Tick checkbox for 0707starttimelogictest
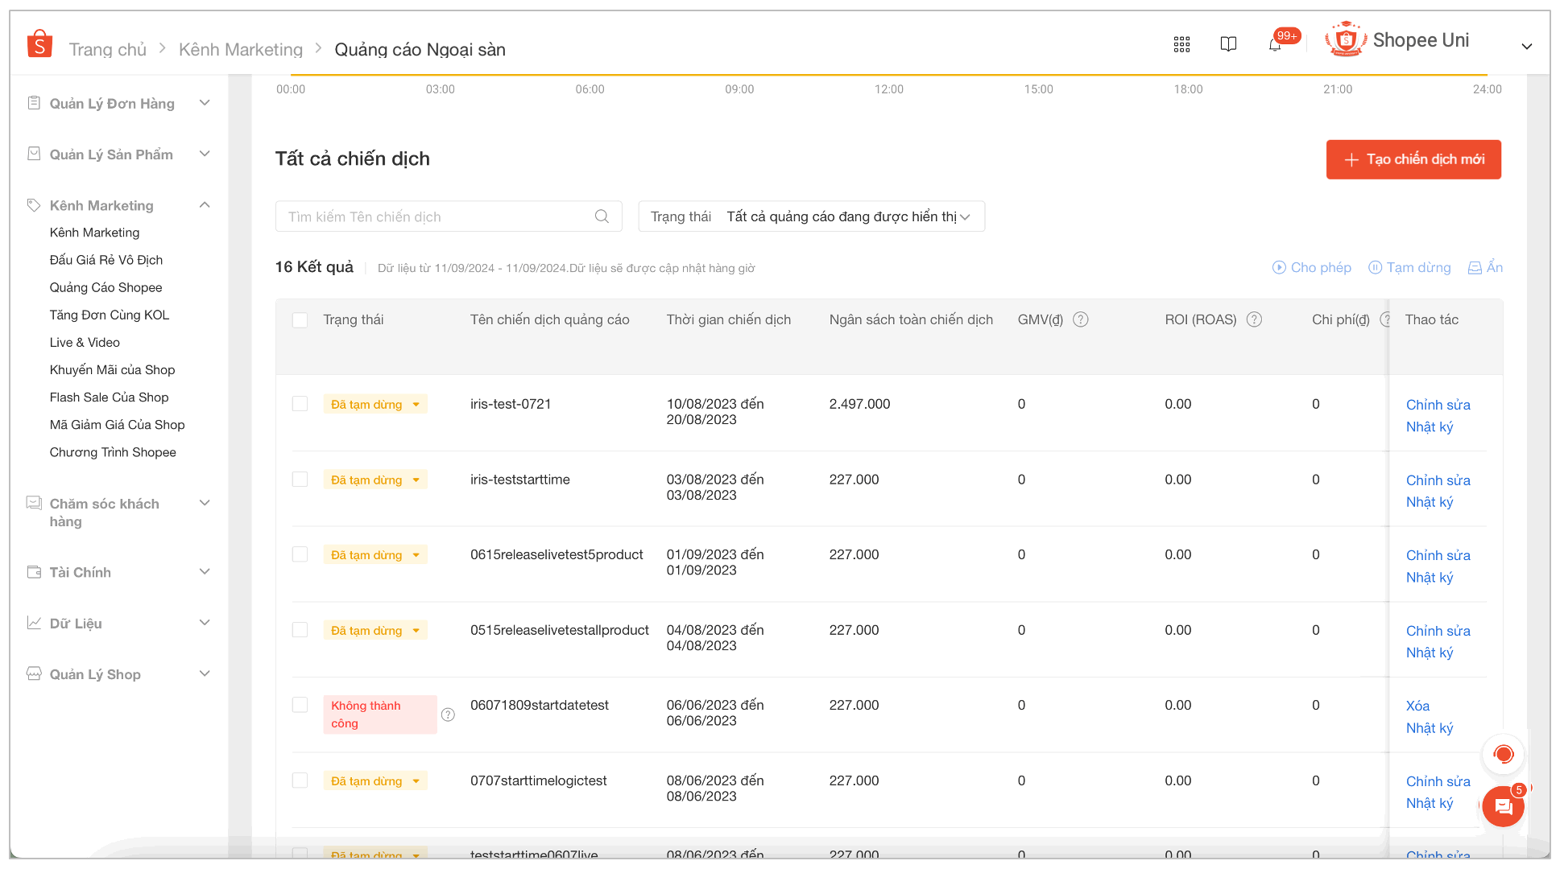Viewport: 1560px width, 869px height. click(x=300, y=780)
